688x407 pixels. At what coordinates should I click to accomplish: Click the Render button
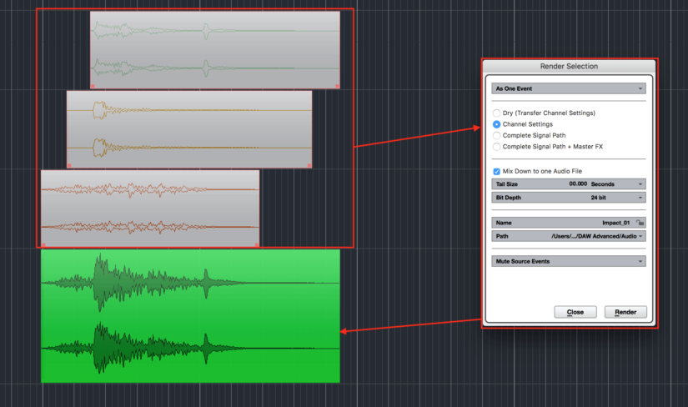pos(625,312)
